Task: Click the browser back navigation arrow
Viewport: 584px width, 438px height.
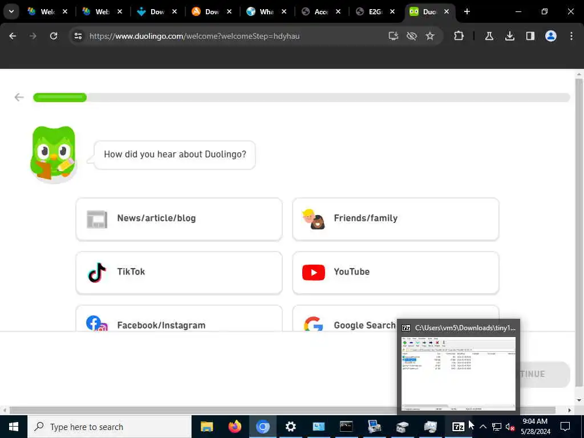Action: coord(13,36)
